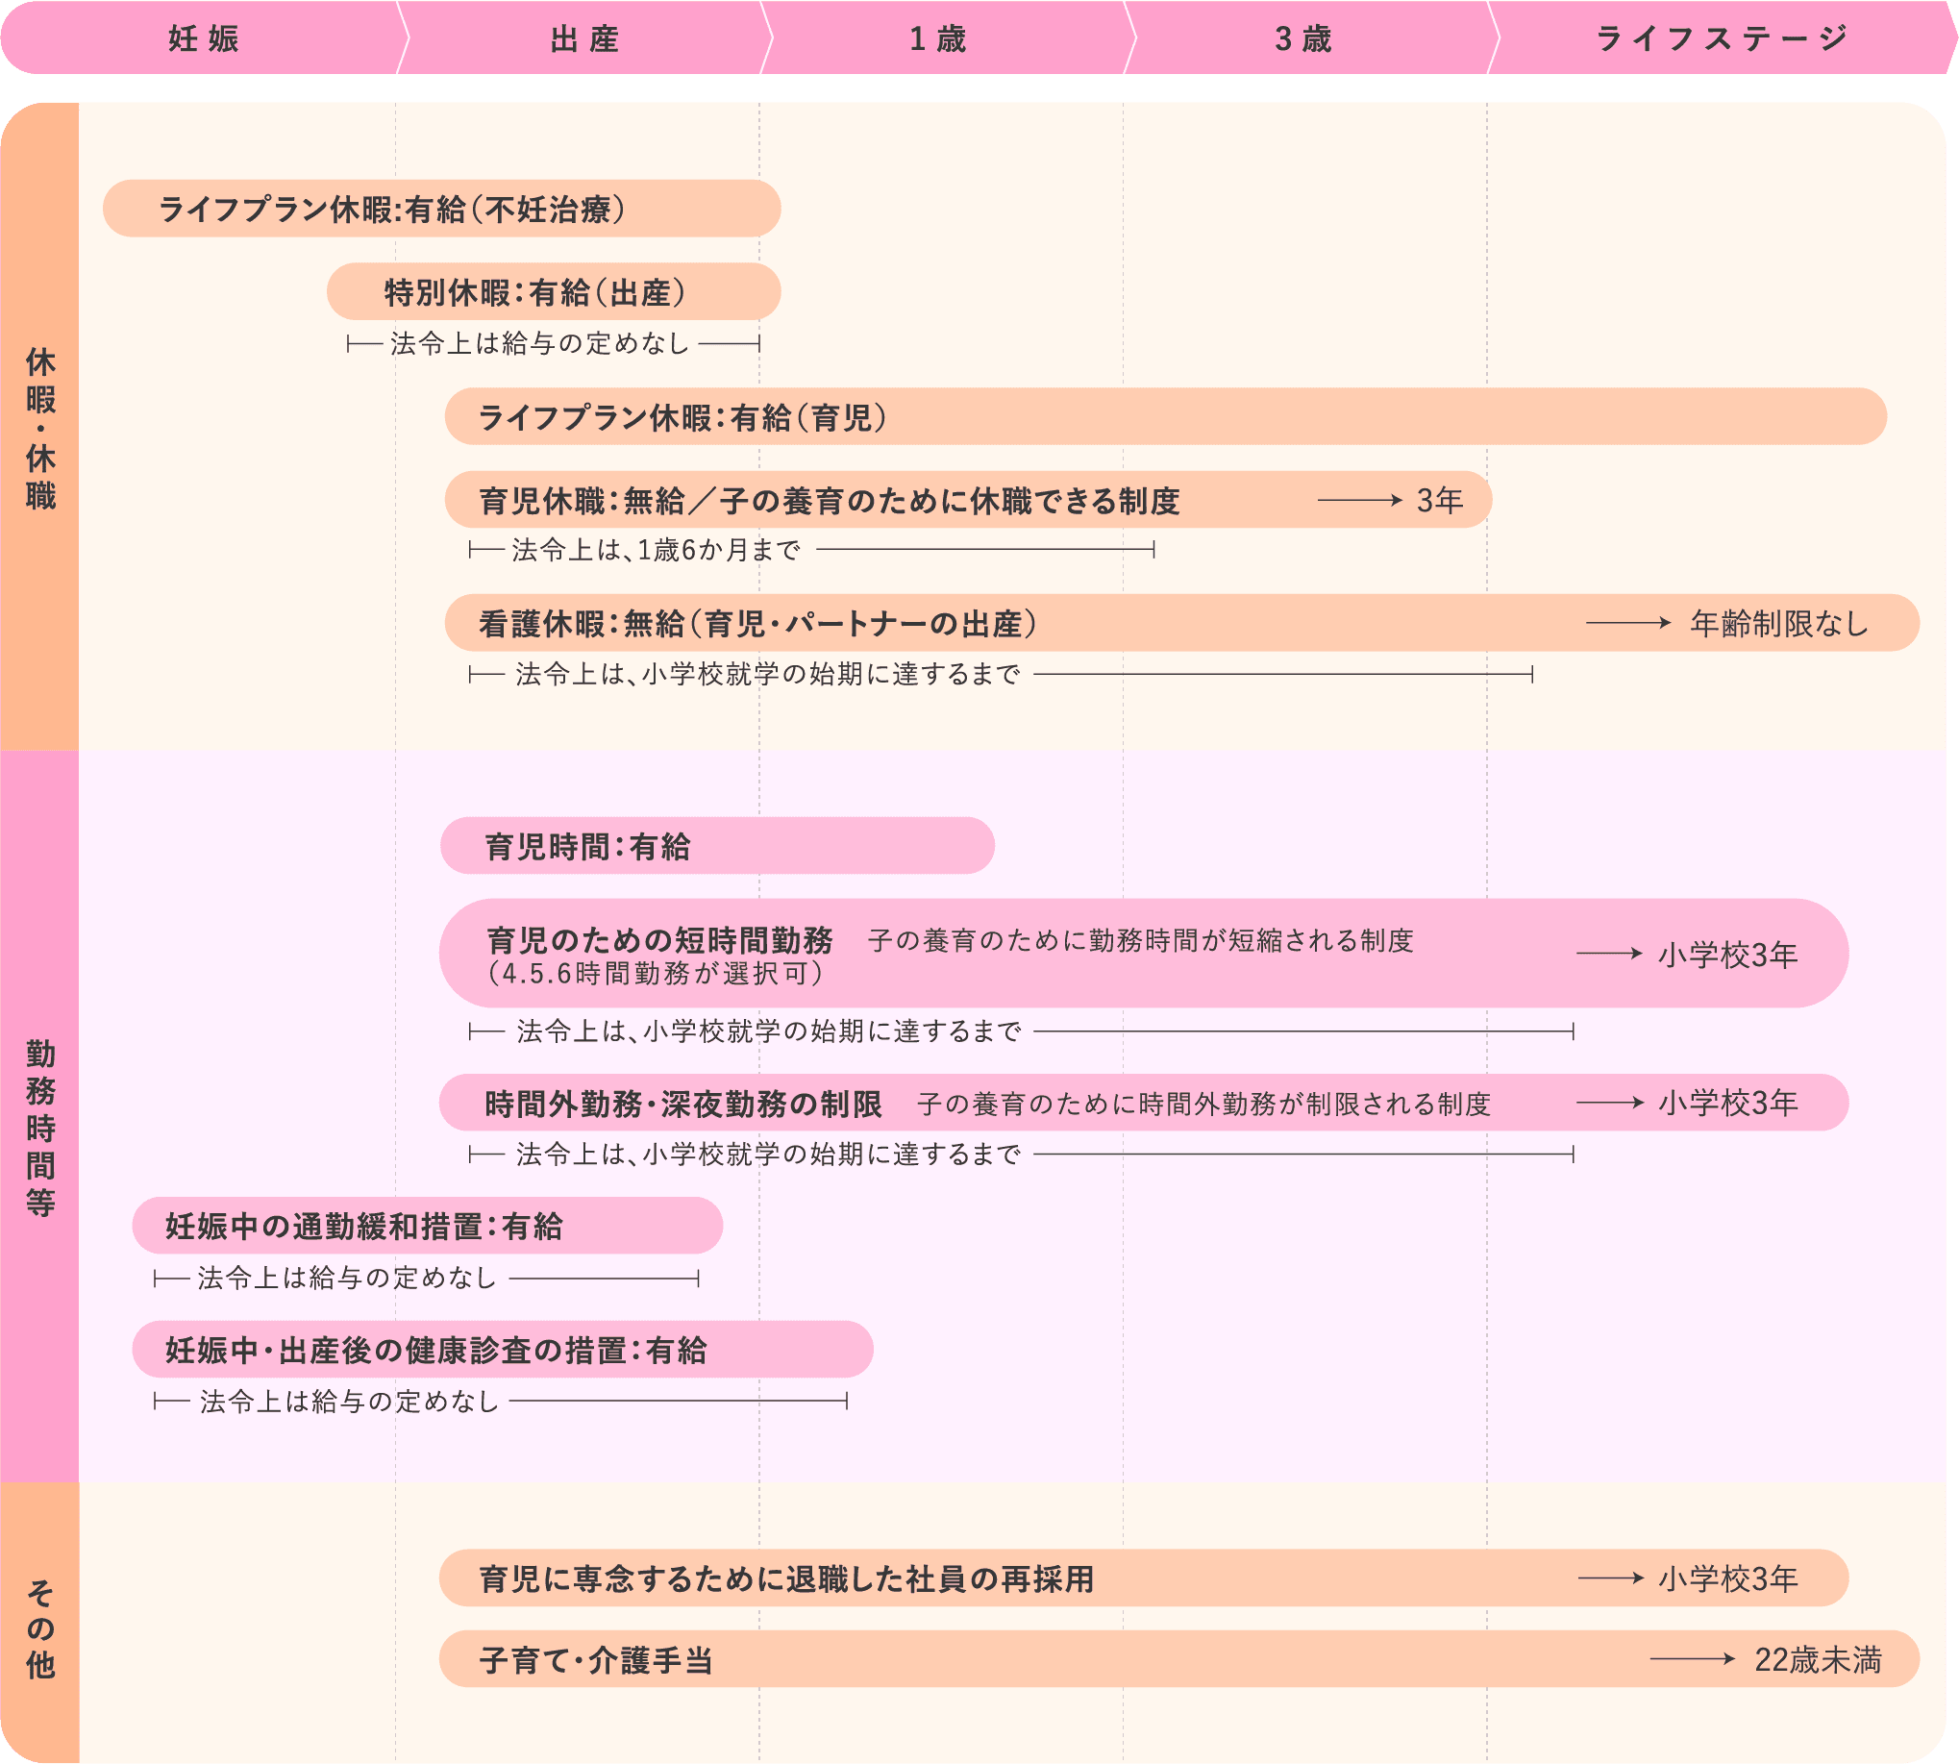Click legal note under 短時間勤務 bar
1959x1764 pixels.
tap(769, 1031)
